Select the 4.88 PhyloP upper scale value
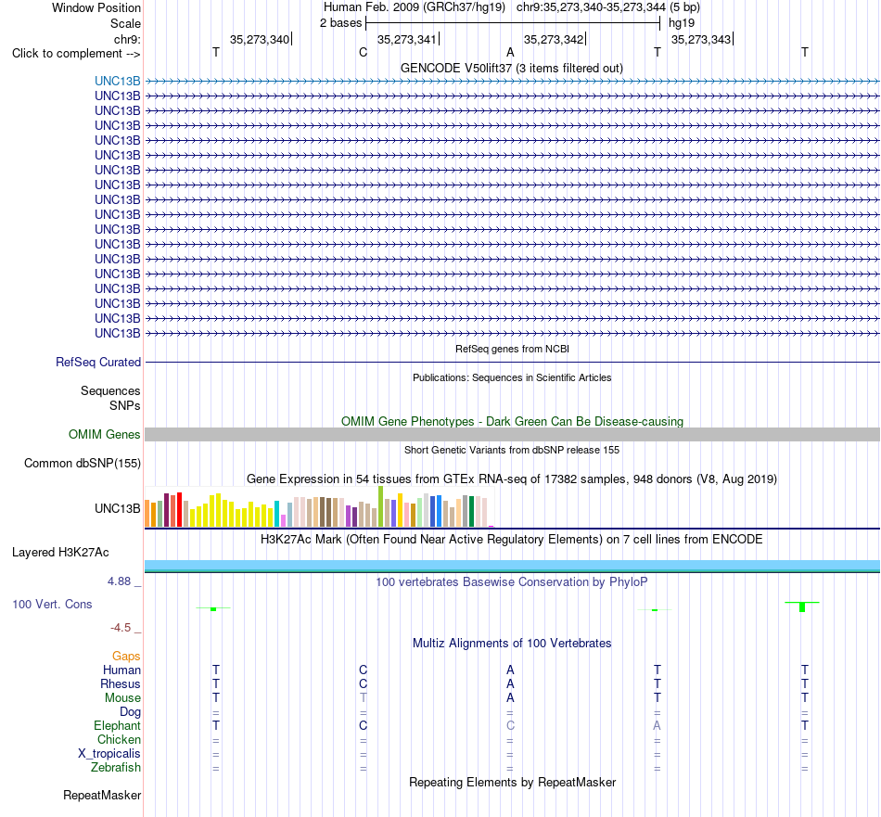 [x=119, y=581]
